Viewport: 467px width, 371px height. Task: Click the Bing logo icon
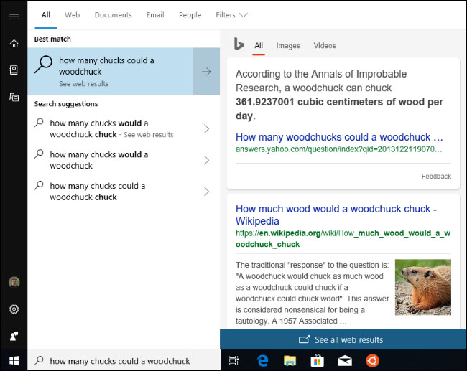(x=239, y=44)
